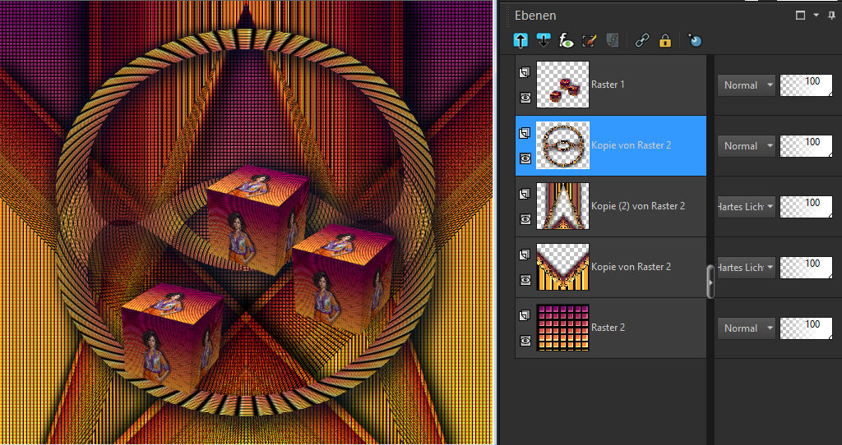Maximize the Ebenen panel

[x=800, y=15]
